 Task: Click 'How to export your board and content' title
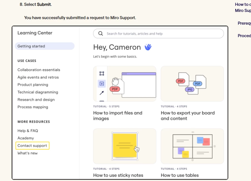188,116
